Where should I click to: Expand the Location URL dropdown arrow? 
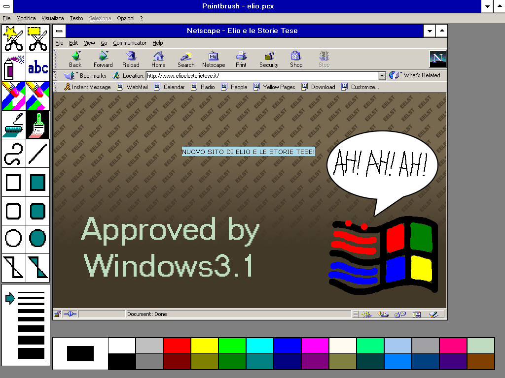(x=382, y=76)
